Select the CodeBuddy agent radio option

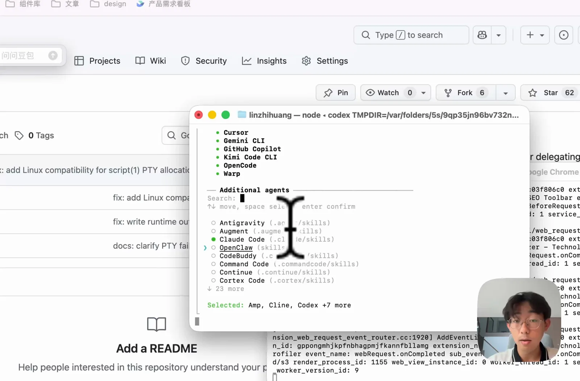(x=214, y=256)
